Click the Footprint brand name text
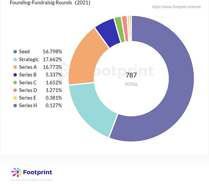Screen dimensions: 209x184 [37, 172]
